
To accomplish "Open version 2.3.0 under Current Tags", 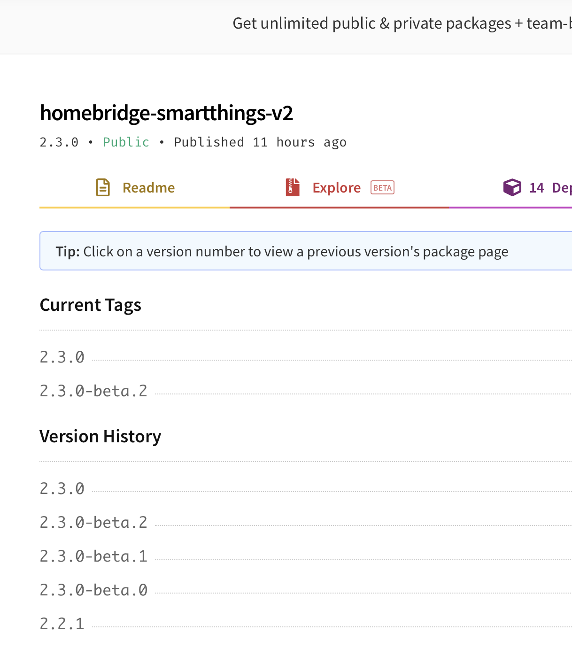I will [x=62, y=357].
